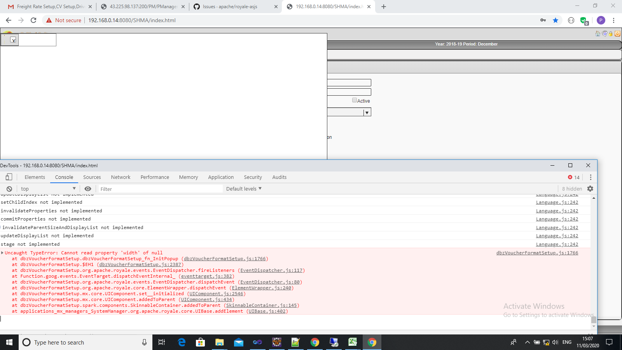
Task: Open the SkinnableContainer.js:145 source link
Action: pos(261,305)
